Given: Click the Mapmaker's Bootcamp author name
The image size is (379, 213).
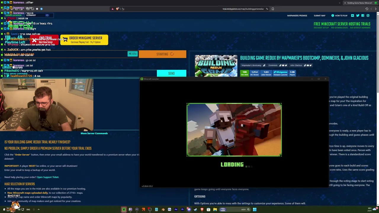Looking at the screenshot, I should pyautogui.click(x=251, y=65).
